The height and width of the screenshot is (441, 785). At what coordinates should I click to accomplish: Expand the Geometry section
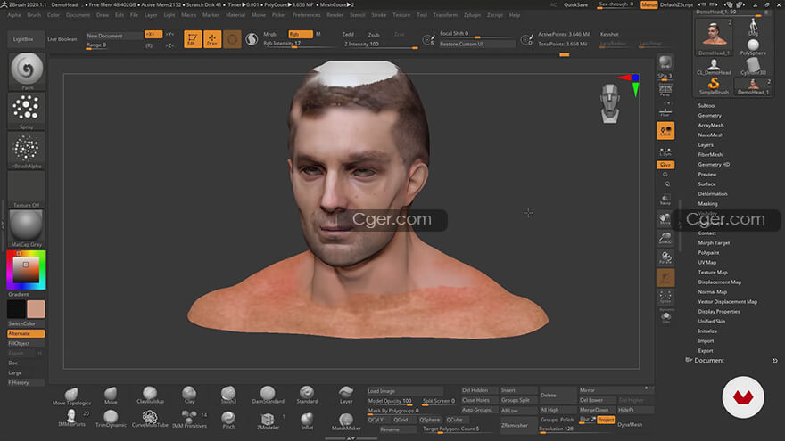pyautogui.click(x=709, y=116)
